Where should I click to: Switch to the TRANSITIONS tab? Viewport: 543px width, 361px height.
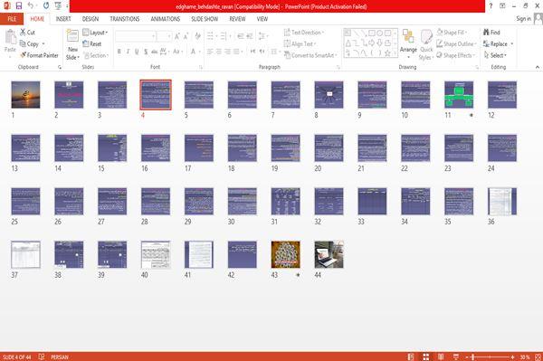[x=125, y=19]
